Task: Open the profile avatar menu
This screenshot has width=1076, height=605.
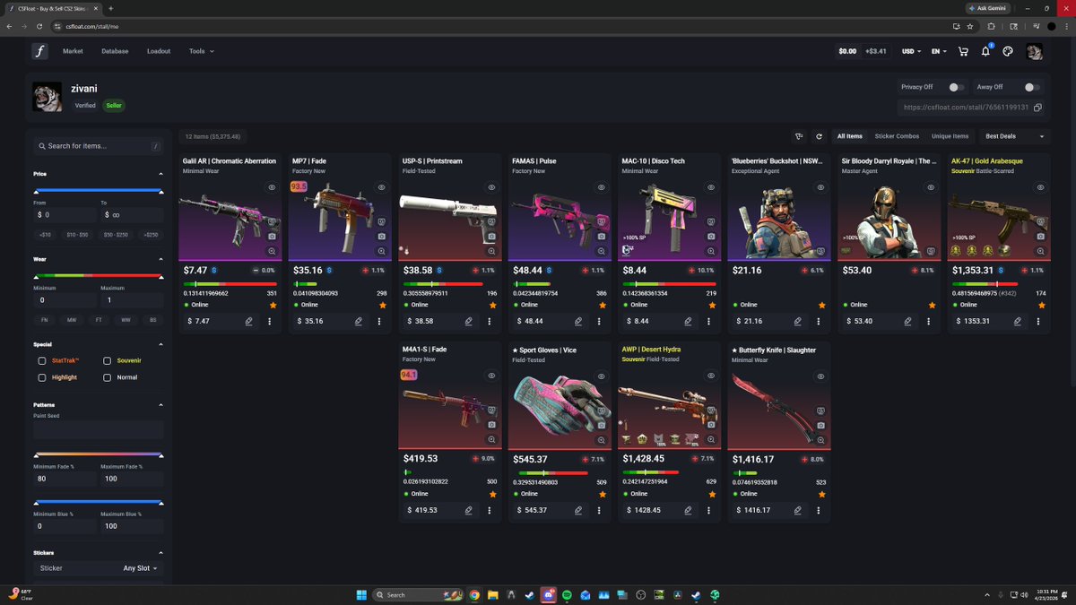Action: (1034, 51)
